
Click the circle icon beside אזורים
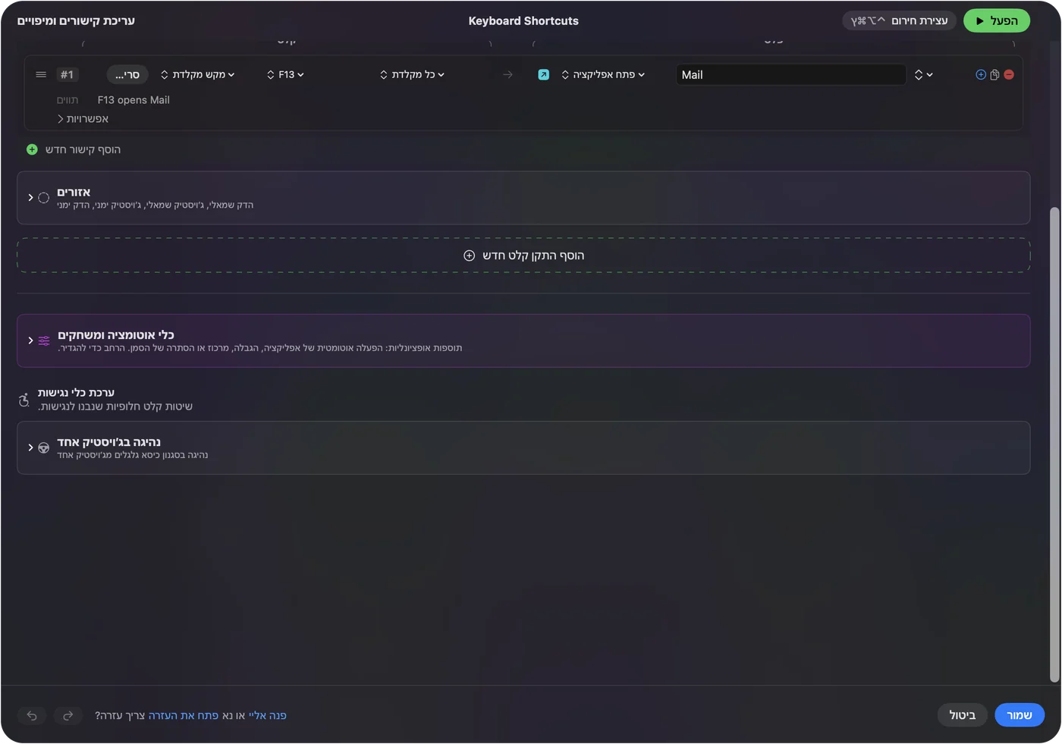(44, 198)
